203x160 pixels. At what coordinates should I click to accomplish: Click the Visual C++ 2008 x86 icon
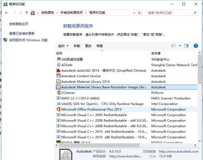pyautogui.click(x=58, y=126)
